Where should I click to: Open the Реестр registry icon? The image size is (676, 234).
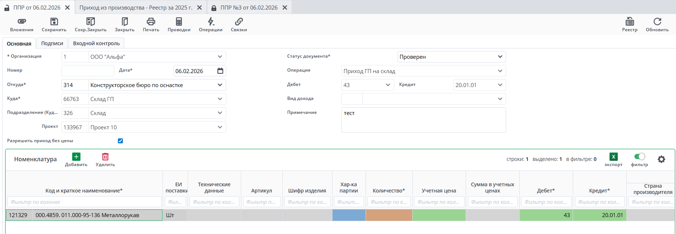pyautogui.click(x=630, y=22)
